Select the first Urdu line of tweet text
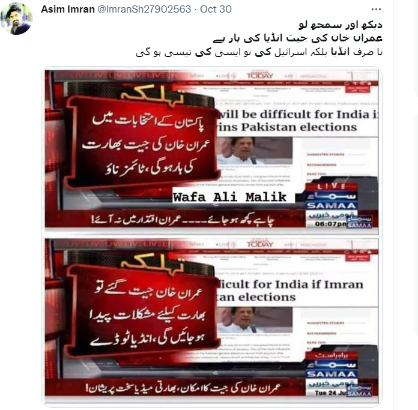Image resolution: width=418 pixels, height=410 pixels. click(x=341, y=25)
